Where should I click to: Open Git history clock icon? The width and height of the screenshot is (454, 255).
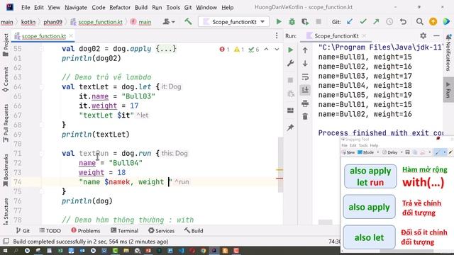click(x=389, y=22)
